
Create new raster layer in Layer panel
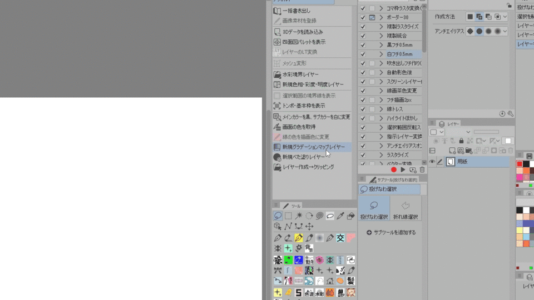[x=452, y=151]
